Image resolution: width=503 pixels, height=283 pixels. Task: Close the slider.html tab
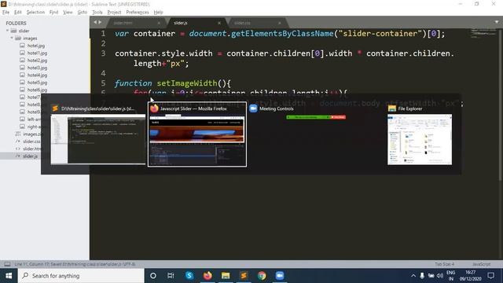tap(159, 23)
